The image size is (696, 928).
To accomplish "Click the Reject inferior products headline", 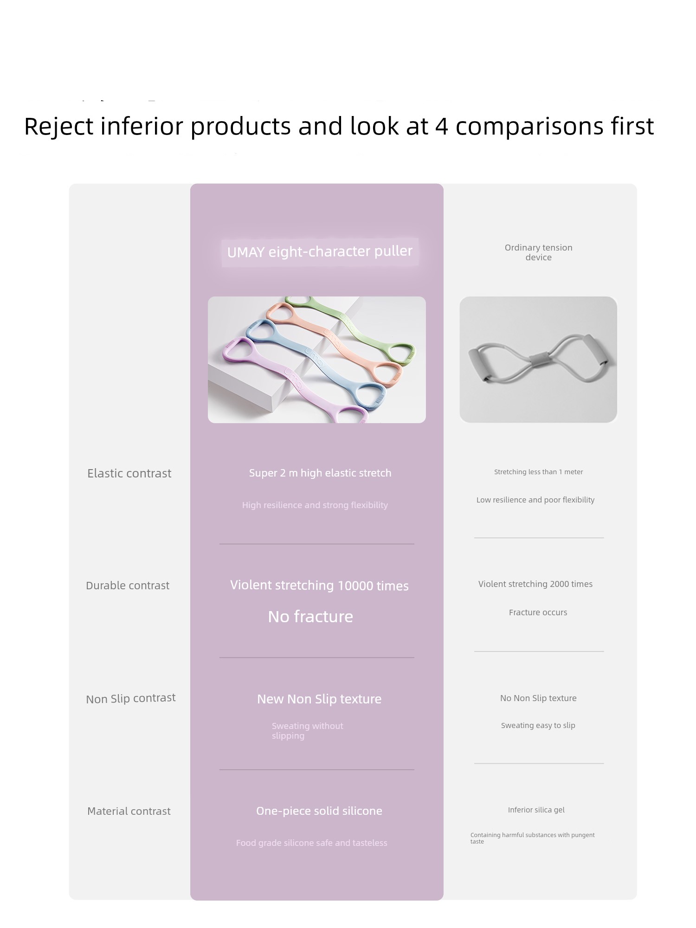I will point(339,126).
